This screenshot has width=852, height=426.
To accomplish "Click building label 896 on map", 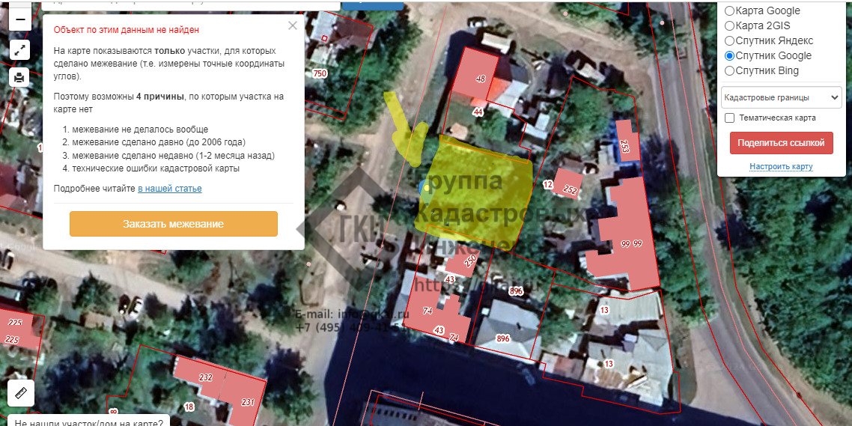I will pos(503,338).
